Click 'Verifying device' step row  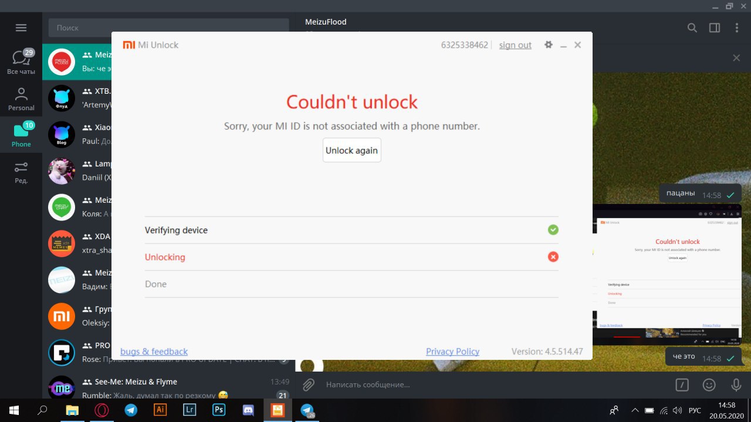click(x=351, y=230)
